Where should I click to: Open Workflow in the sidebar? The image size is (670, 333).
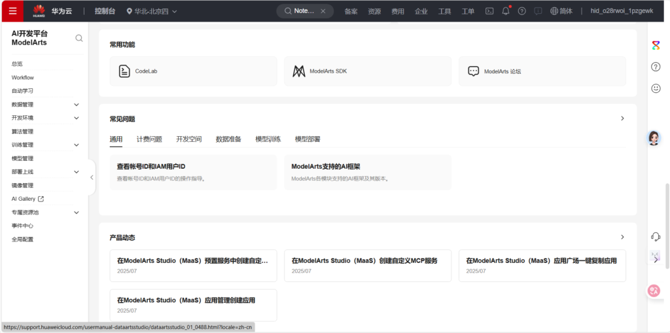click(23, 78)
